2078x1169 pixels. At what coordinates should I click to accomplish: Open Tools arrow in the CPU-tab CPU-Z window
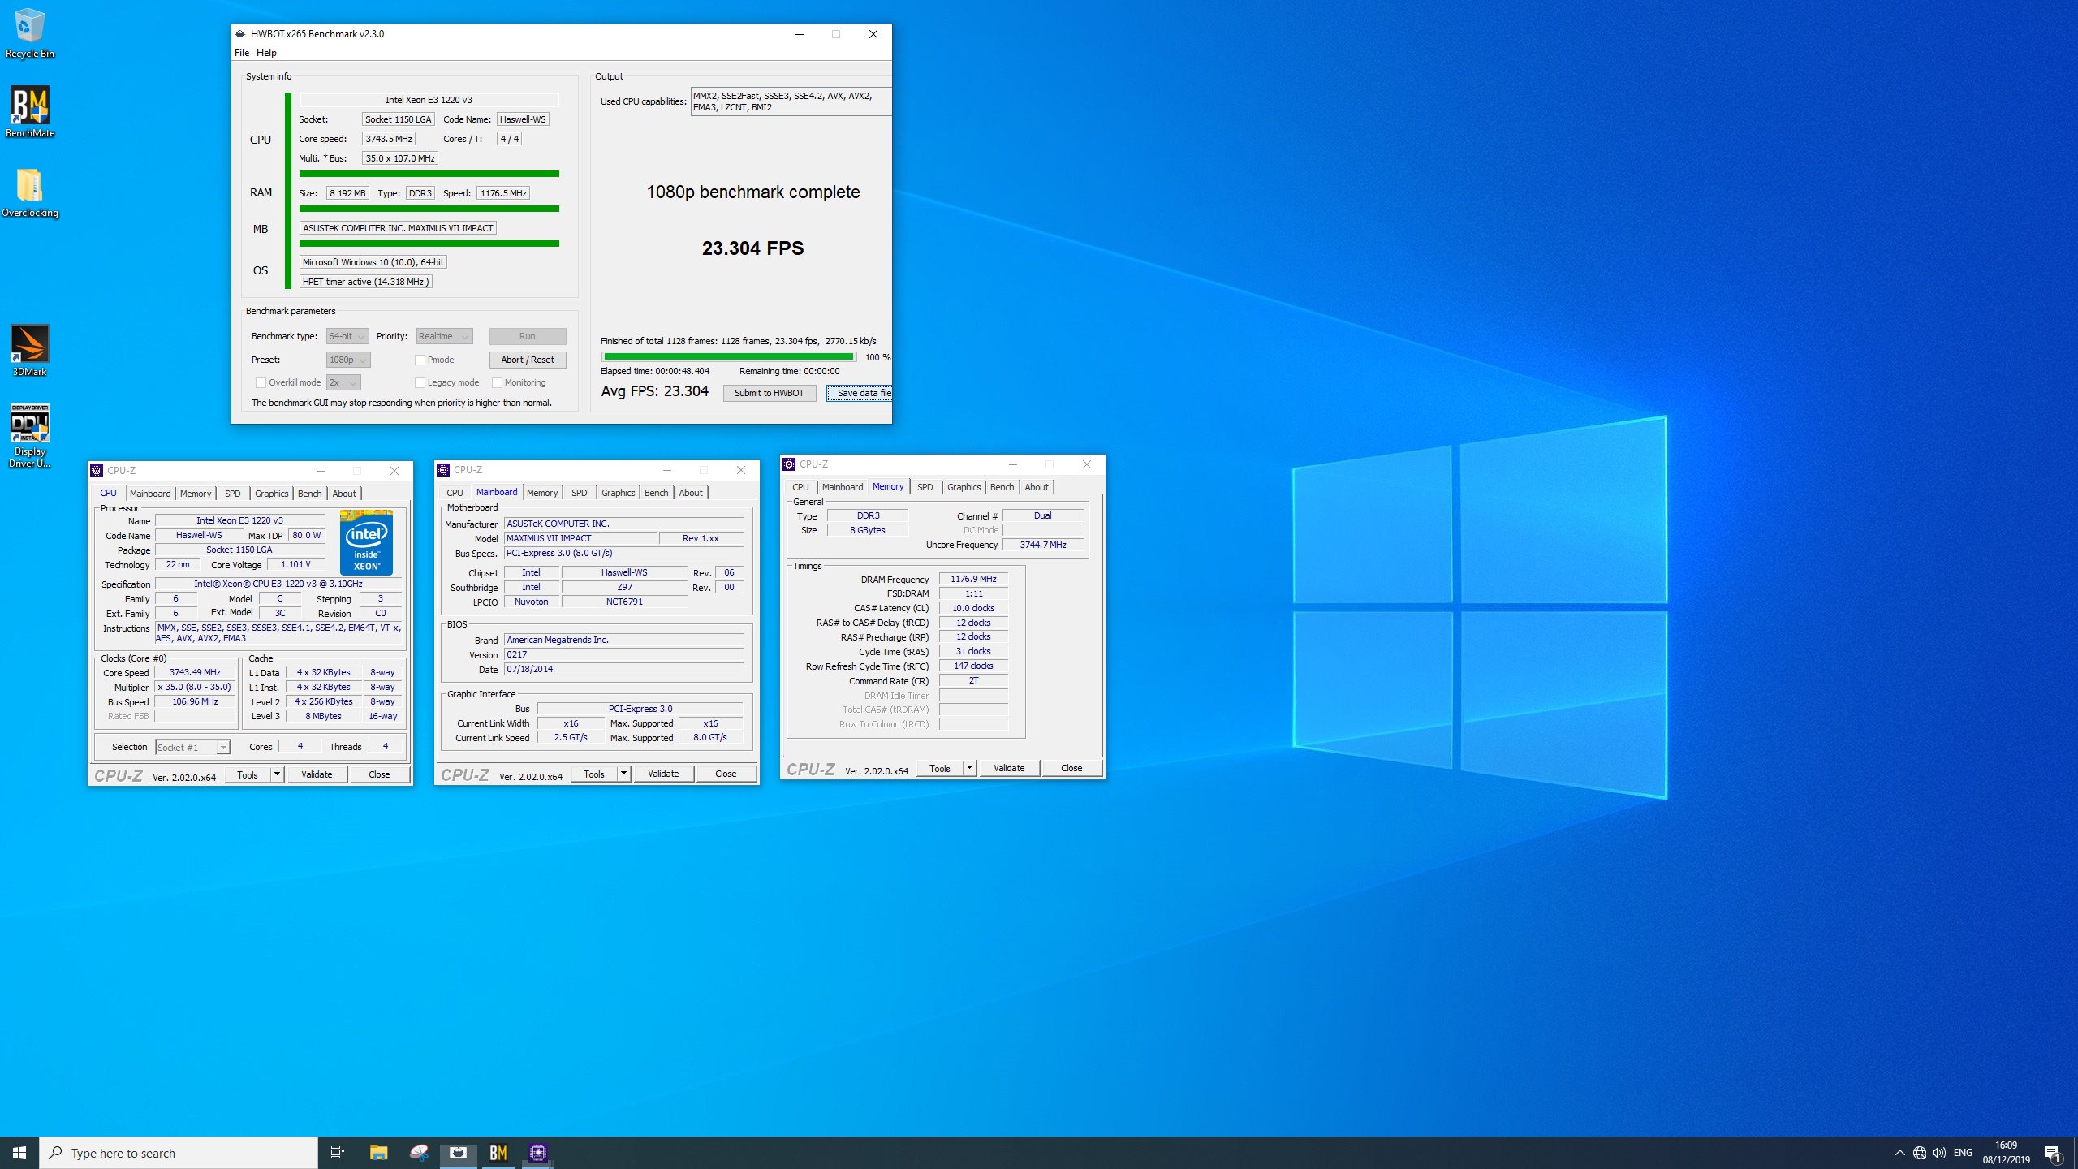pyautogui.click(x=277, y=774)
